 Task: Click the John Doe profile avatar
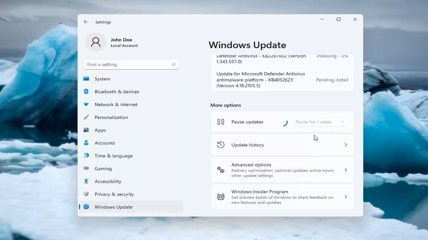[x=96, y=42]
